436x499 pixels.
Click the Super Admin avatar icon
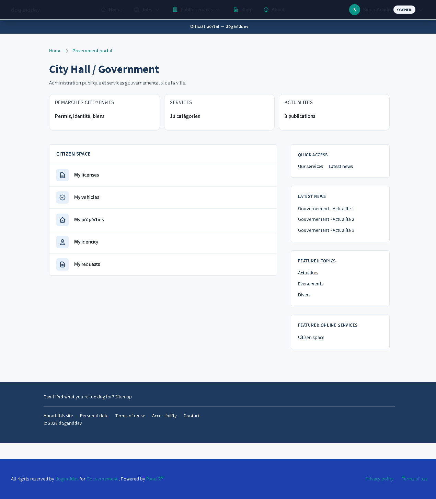click(x=354, y=10)
